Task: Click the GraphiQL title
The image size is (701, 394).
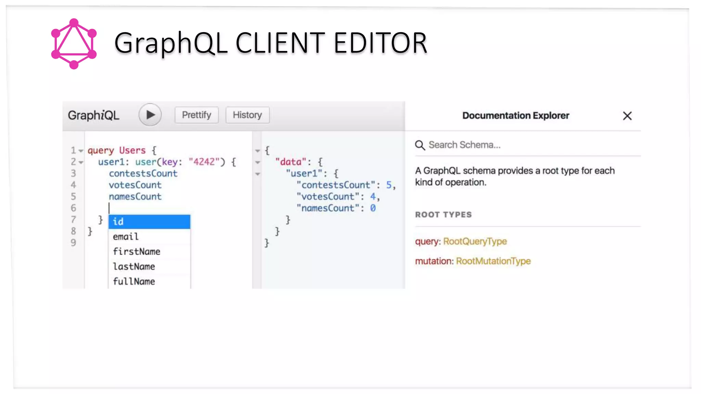Action: pos(93,115)
